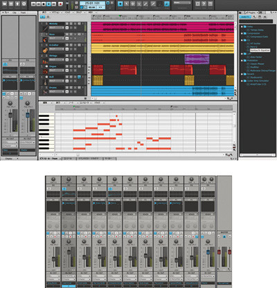Click the plugin browser search field
This screenshot has height=288, width=277.
256,21
